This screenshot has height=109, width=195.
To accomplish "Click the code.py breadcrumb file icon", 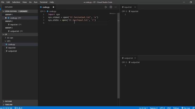I will click(x=48, y=12).
